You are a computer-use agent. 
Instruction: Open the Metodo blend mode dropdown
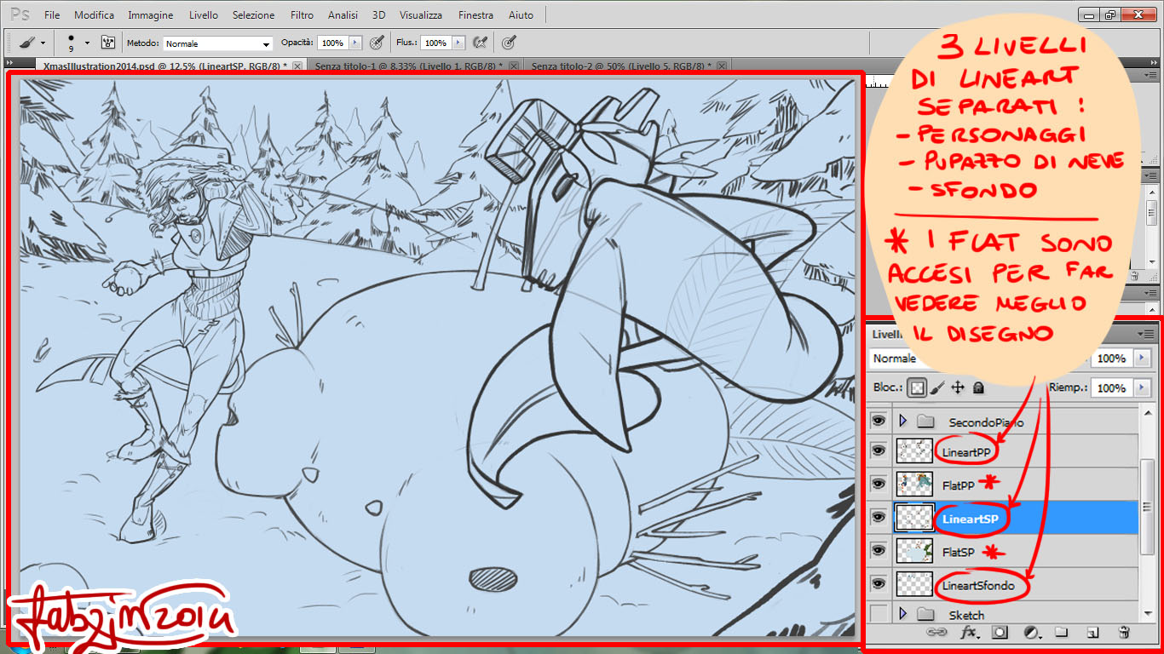click(x=217, y=43)
